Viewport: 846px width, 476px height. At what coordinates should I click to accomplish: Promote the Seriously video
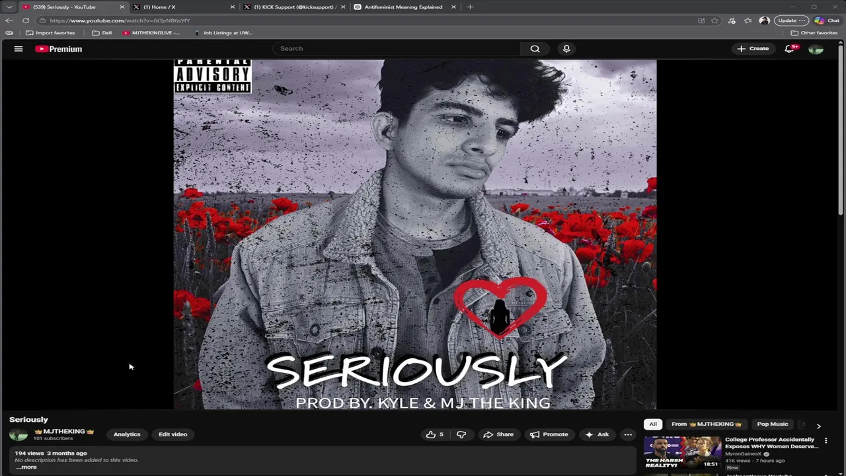point(549,434)
